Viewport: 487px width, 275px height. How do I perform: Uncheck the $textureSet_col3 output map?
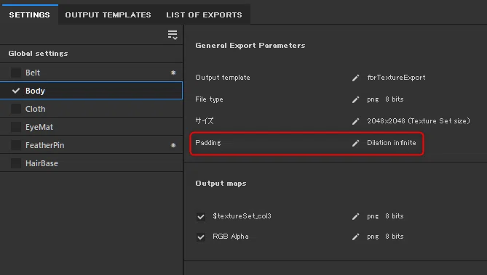coord(201,216)
